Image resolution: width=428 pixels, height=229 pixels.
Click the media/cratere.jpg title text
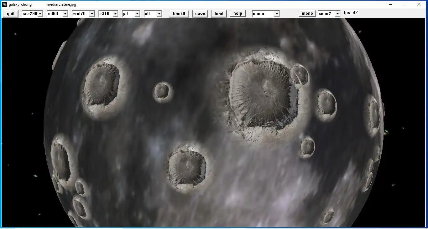pos(61,4)
